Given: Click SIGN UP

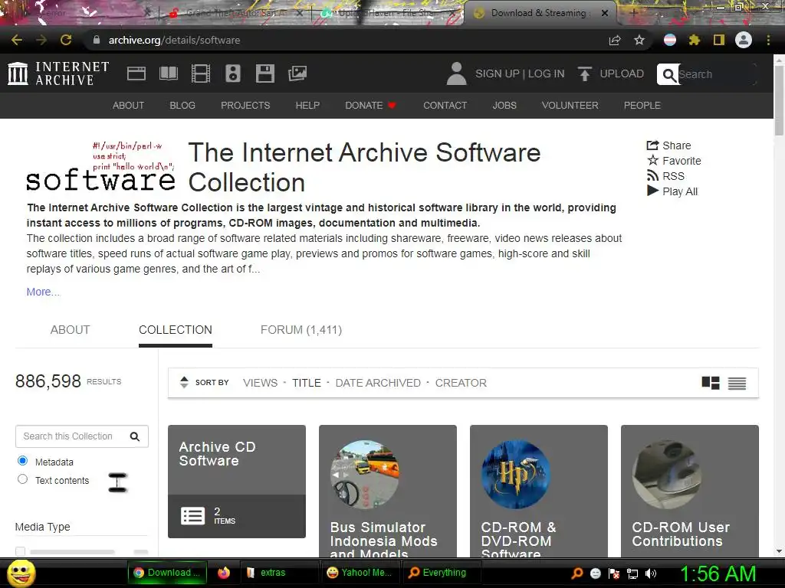Looking at the screenshot, I should coord(497,74).
